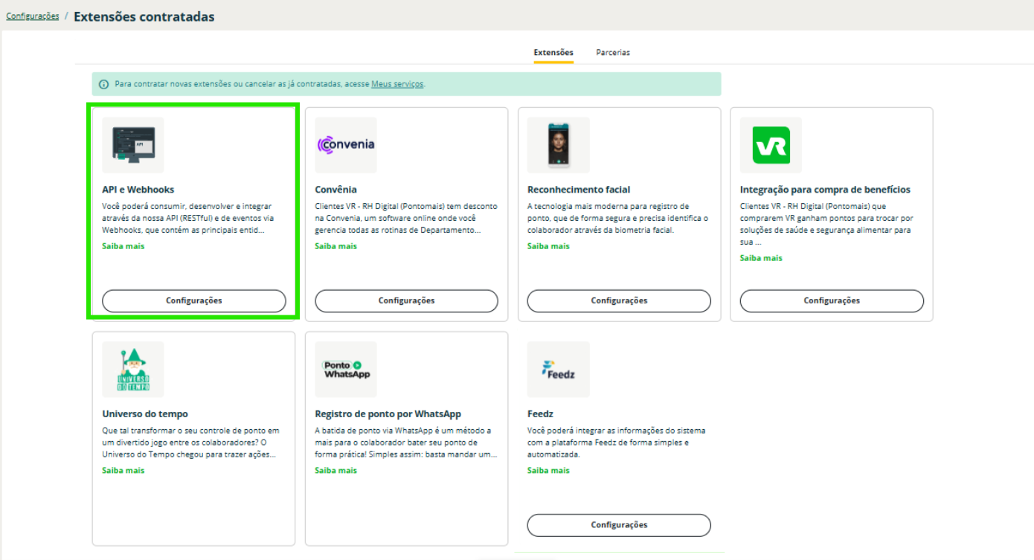1034x560 pixels.
Task: Click the Universo do tempo wizard icon
Action: pos(132,370)
